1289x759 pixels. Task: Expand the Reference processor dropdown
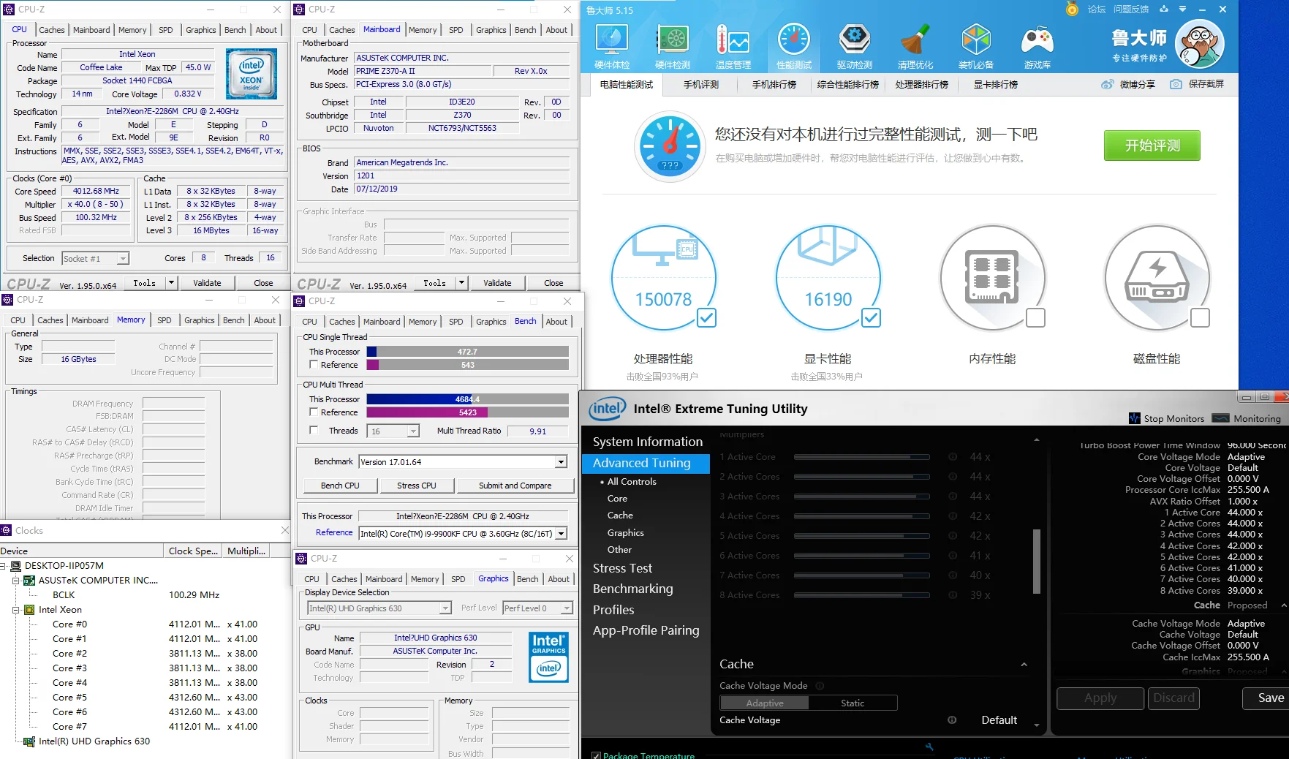tap(561, 534)
